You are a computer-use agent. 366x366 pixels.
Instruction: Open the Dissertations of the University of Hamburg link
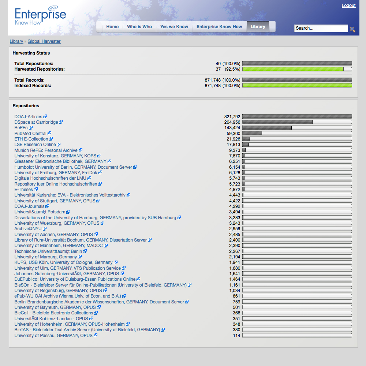(x=95, y=217)
